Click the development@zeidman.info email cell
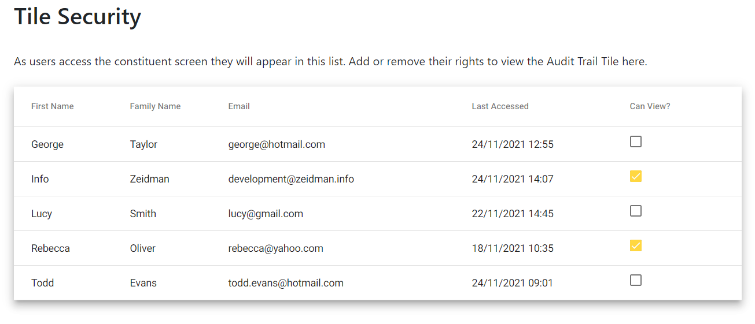The width and height of the screenshot is (755, 324). tap(291, 179)
